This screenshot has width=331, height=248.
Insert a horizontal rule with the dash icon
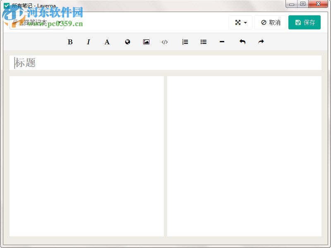tap(222, 42)
